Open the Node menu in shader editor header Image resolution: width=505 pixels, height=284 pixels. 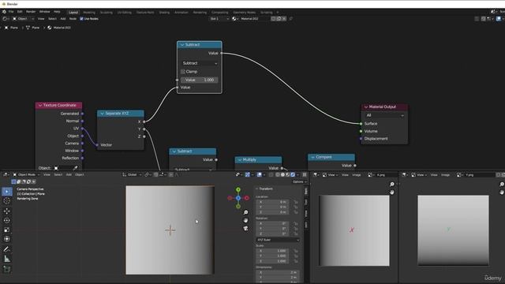(73, 19)
